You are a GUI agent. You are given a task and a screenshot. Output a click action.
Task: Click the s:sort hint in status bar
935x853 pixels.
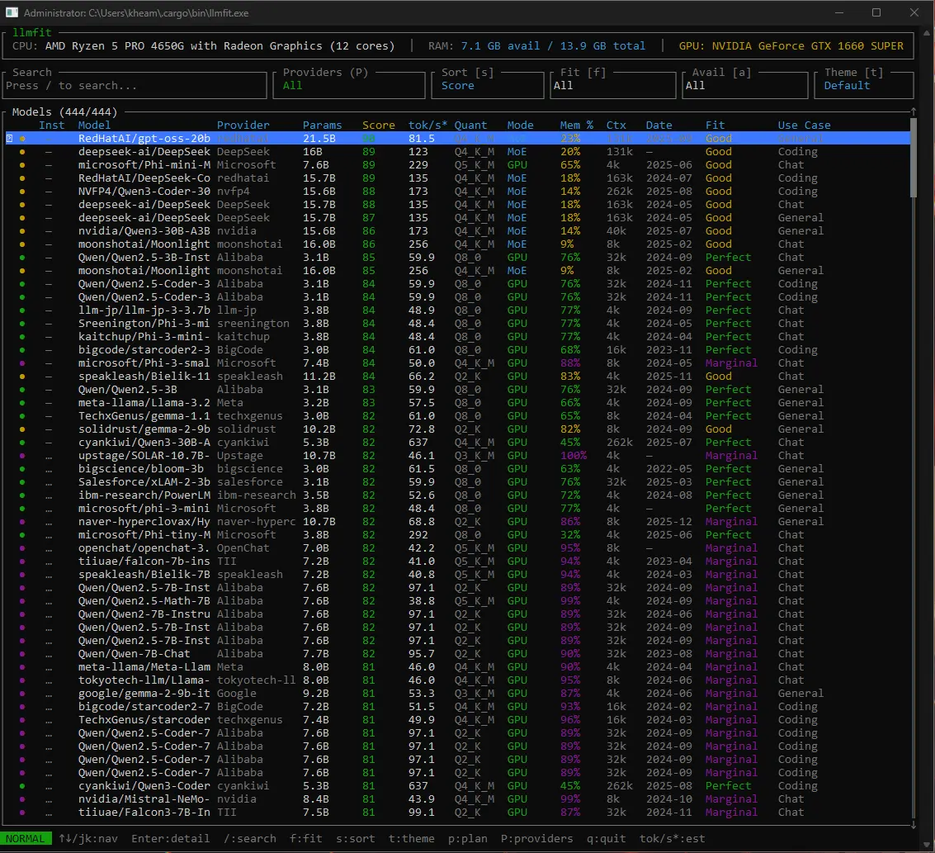click(356, 839)
